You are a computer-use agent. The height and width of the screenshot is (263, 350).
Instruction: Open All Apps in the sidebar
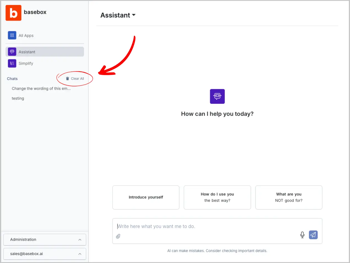[26, 36]
